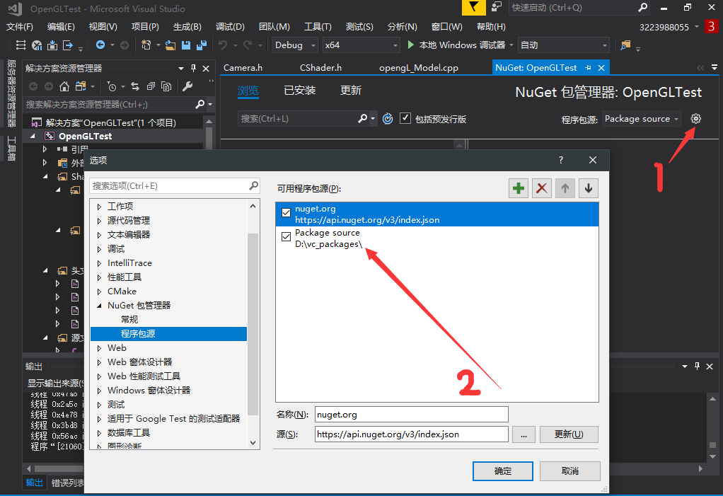Switch to the Camera.h tab

(x=243, y=68)
